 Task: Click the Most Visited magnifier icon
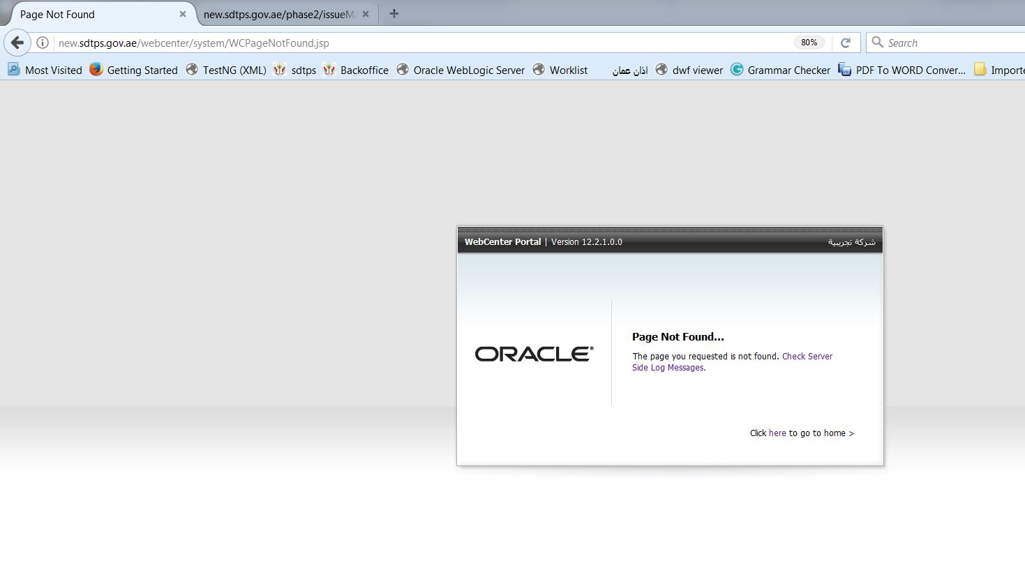pyautogui.click(x=13, y=69)
